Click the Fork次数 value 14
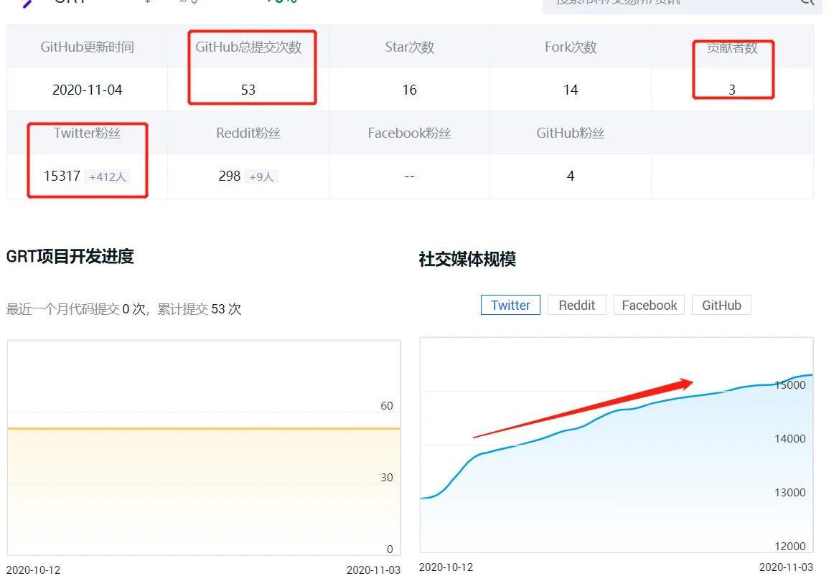The height and width of the screenshot is (581, 839). pyautogui.click(x=571, y=90)
